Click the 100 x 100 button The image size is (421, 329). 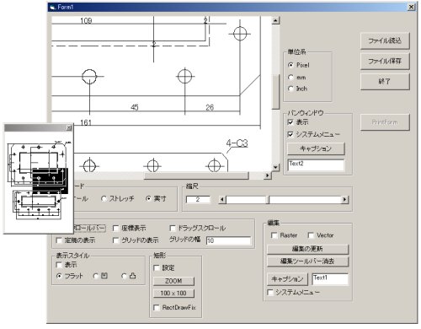point(173,294)
